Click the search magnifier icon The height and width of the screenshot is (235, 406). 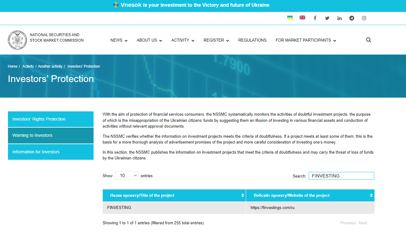point(368,40)
